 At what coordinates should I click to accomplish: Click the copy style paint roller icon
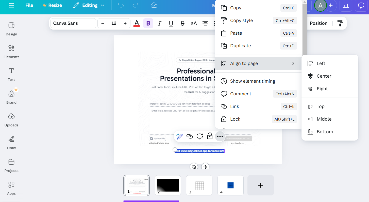point(340,23)
